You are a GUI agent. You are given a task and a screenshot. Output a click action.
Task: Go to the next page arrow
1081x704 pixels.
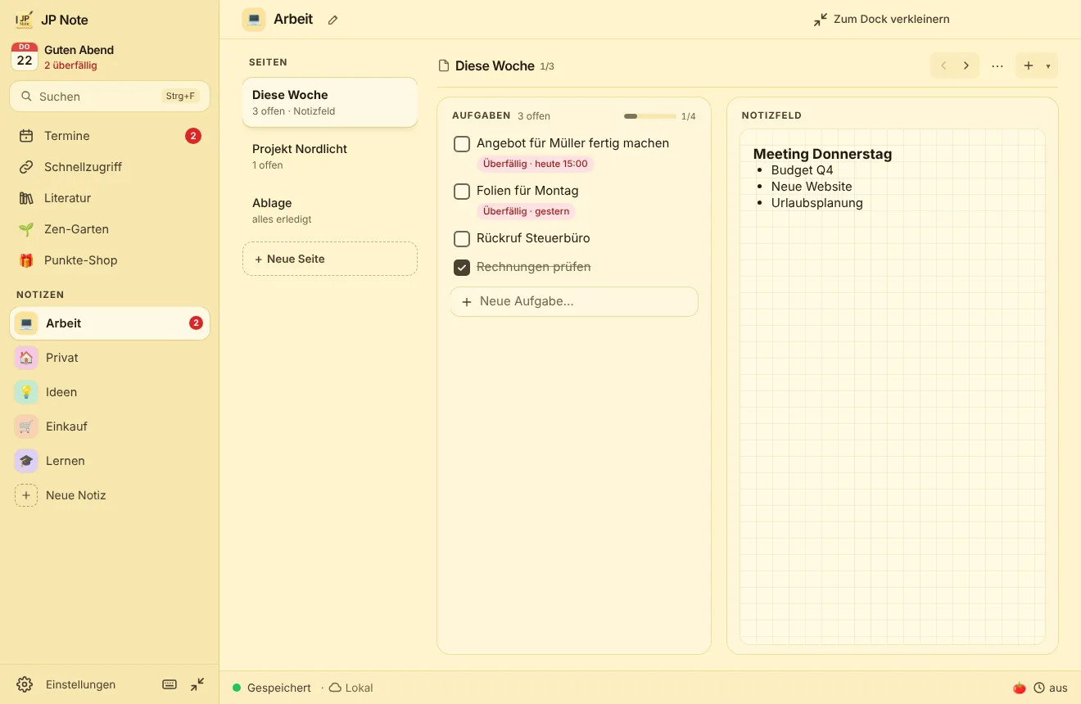pos(966,65)
